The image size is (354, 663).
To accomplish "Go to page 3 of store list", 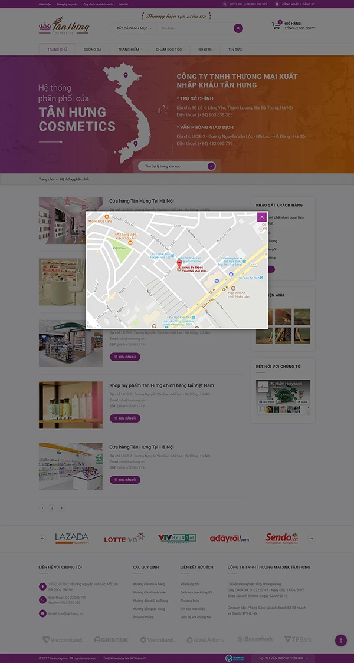I will pyautogui.click(x=61, y=508).
